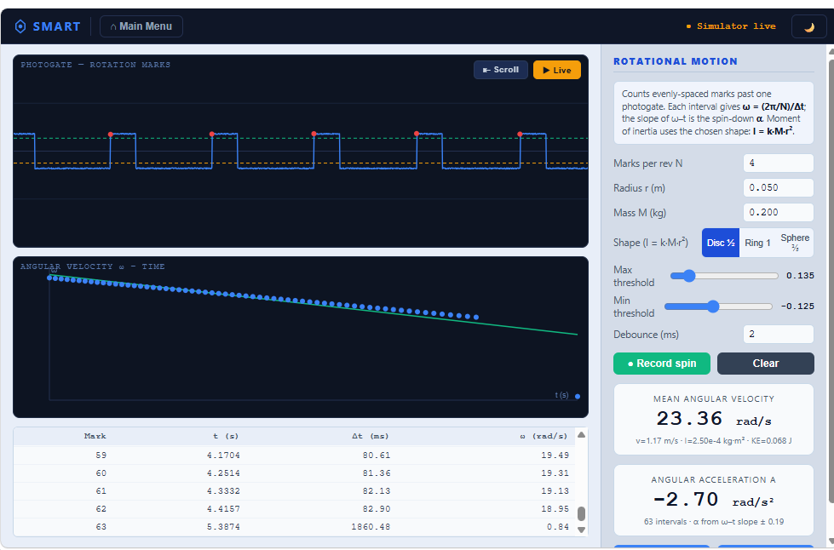Click the red marker on first pulse
Image resolution: width=834 pixels, height=550 pixels.
click(x=110, y=135)
